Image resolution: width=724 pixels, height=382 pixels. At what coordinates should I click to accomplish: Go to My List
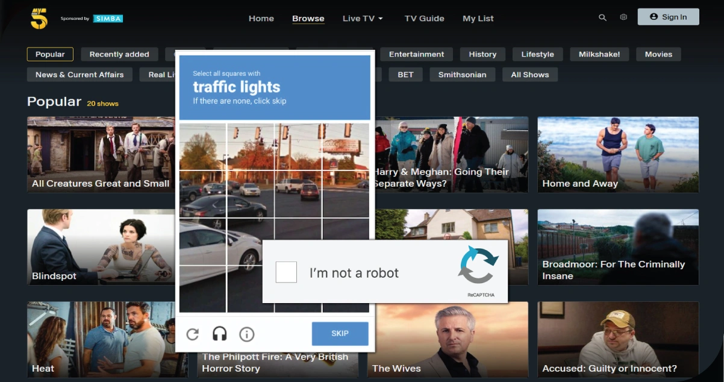(478, 18)
